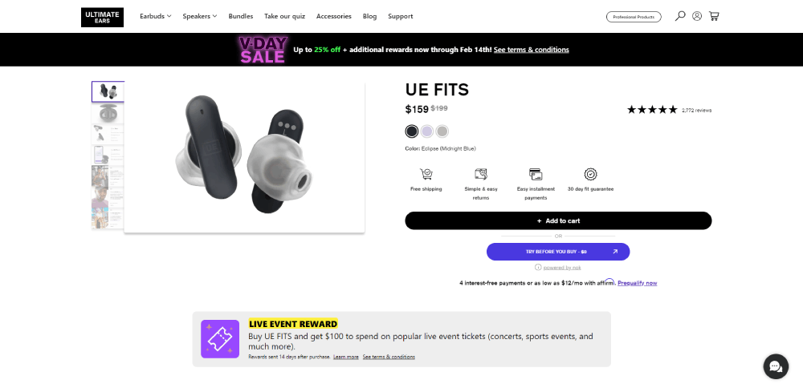Open the user account icon
Screen dimensions: 803x388
697,16
